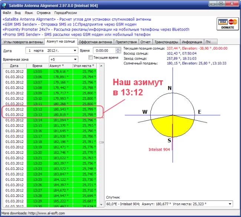
Task: Switch to the Препятствия tab
Action: (x=126, y=42)
